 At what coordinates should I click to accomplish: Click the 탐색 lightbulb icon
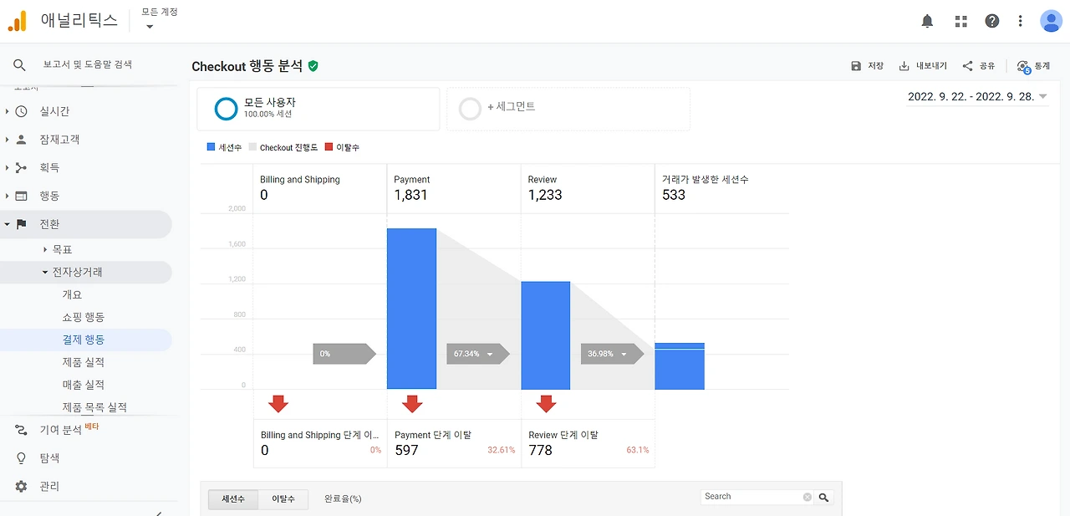(22, 458)
